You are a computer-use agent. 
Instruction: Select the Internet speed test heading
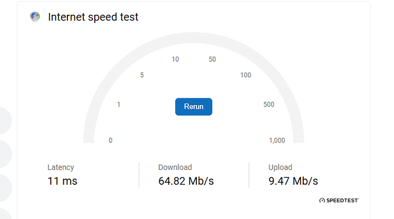(93, 17)
